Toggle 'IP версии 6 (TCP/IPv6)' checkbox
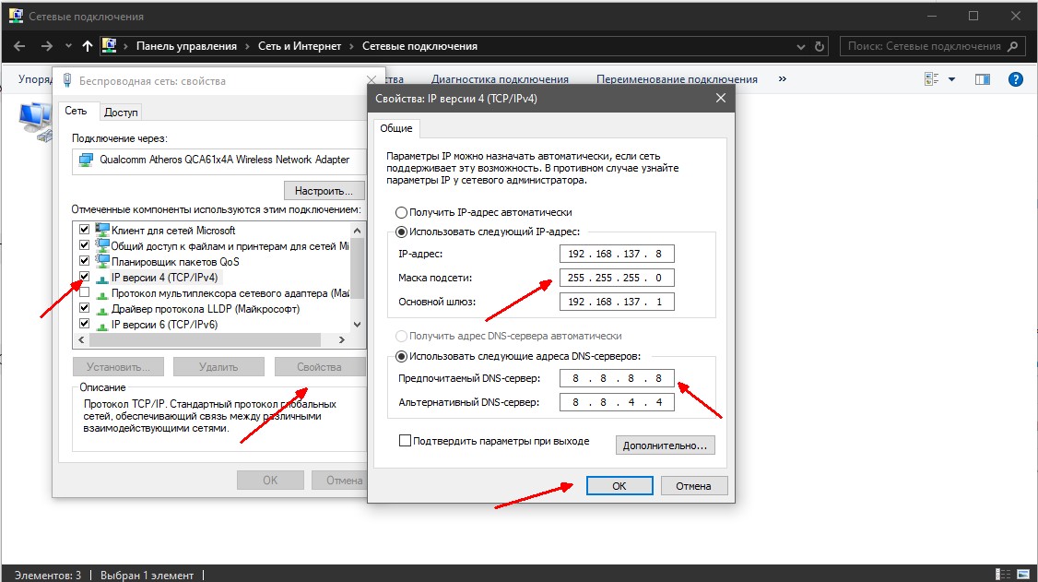 click(x=84, y=324)
